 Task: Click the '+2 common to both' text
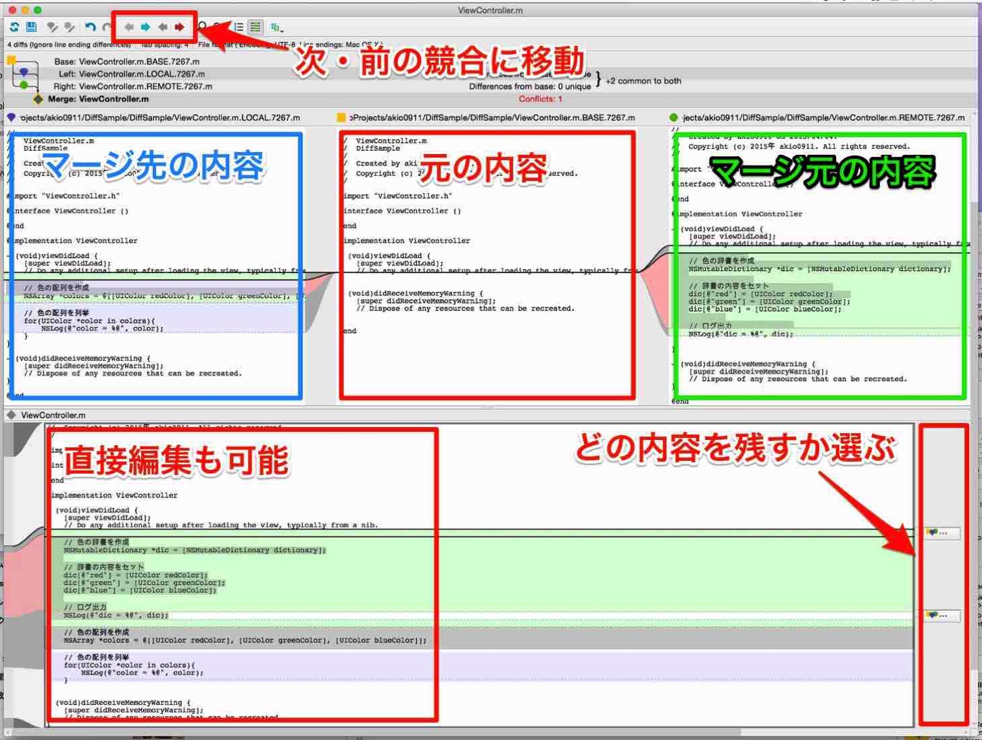643,81
